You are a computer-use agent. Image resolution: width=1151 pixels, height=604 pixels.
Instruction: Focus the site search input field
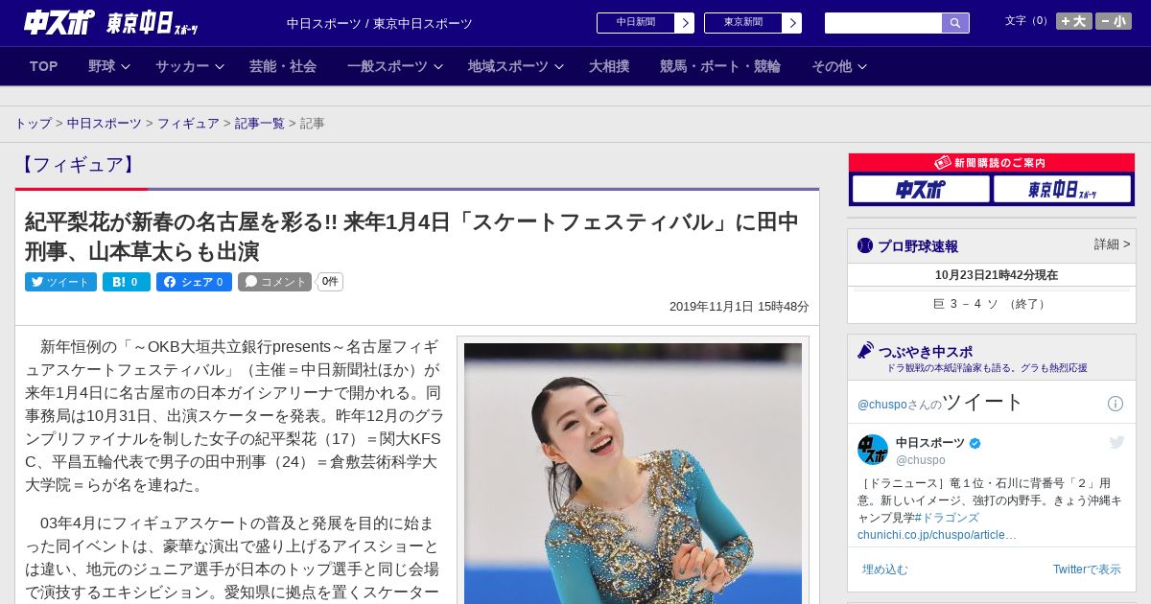(883, 23)
